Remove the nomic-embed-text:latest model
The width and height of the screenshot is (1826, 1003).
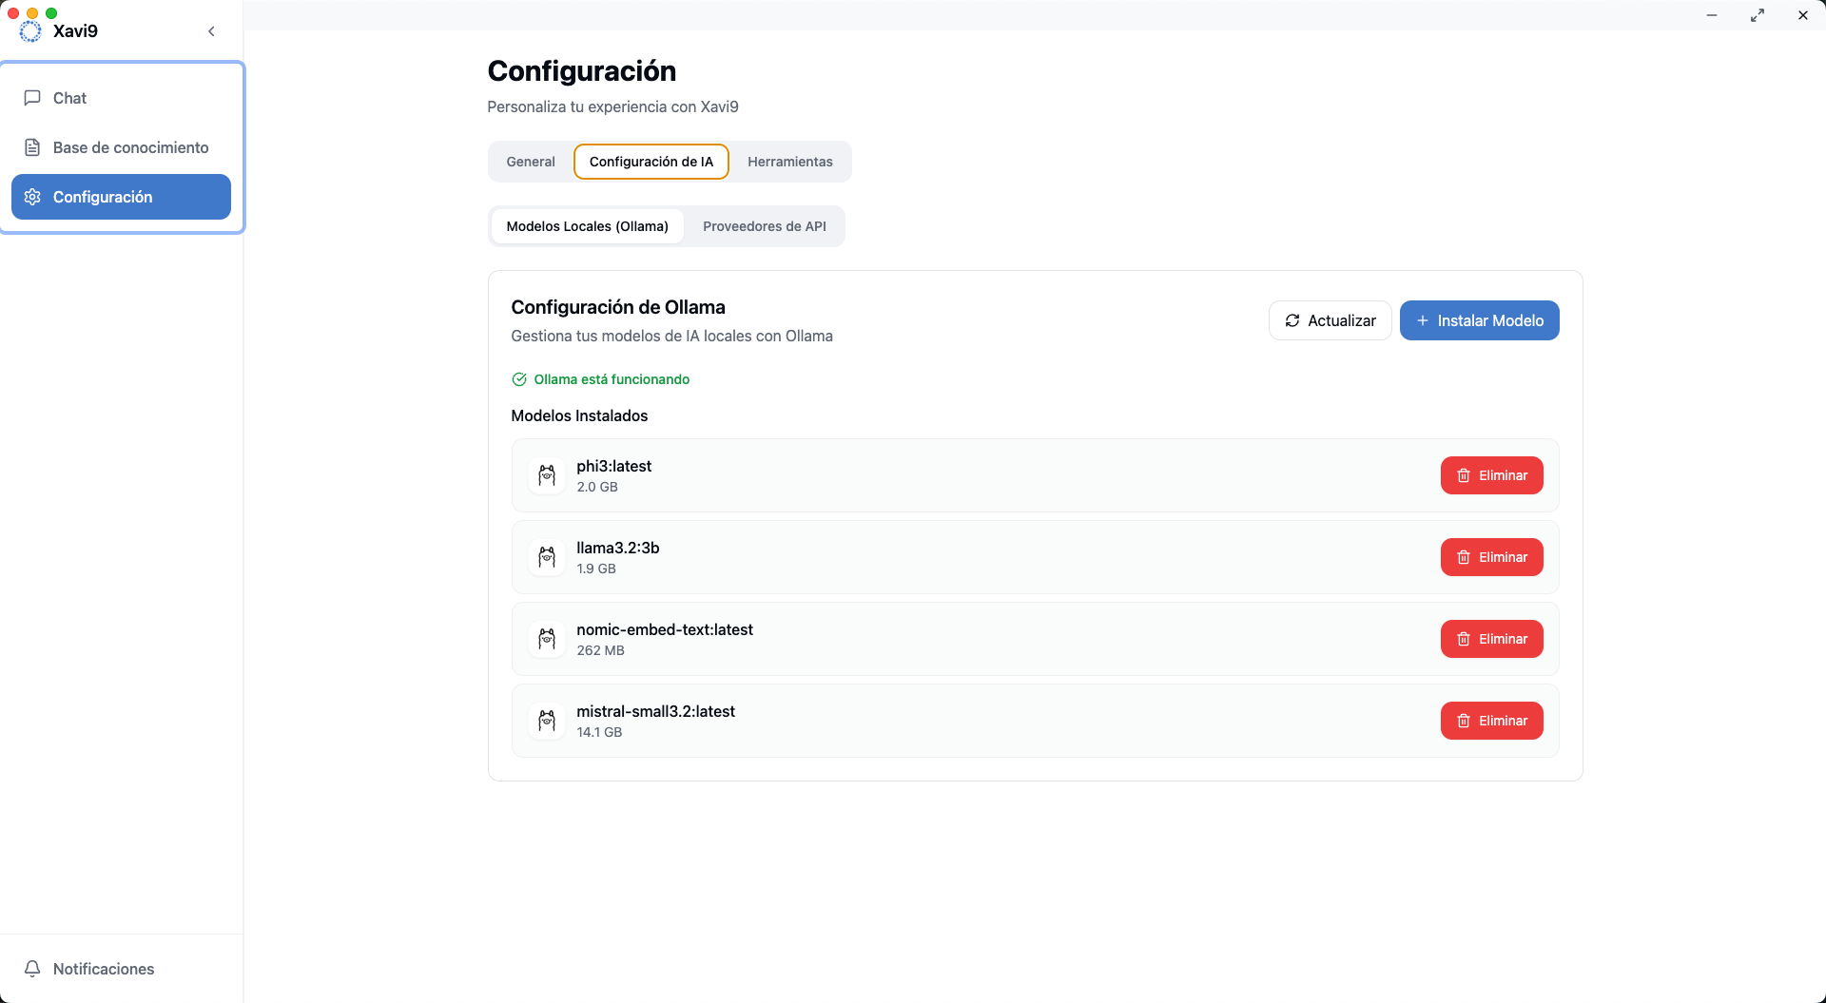[1491, 639]
